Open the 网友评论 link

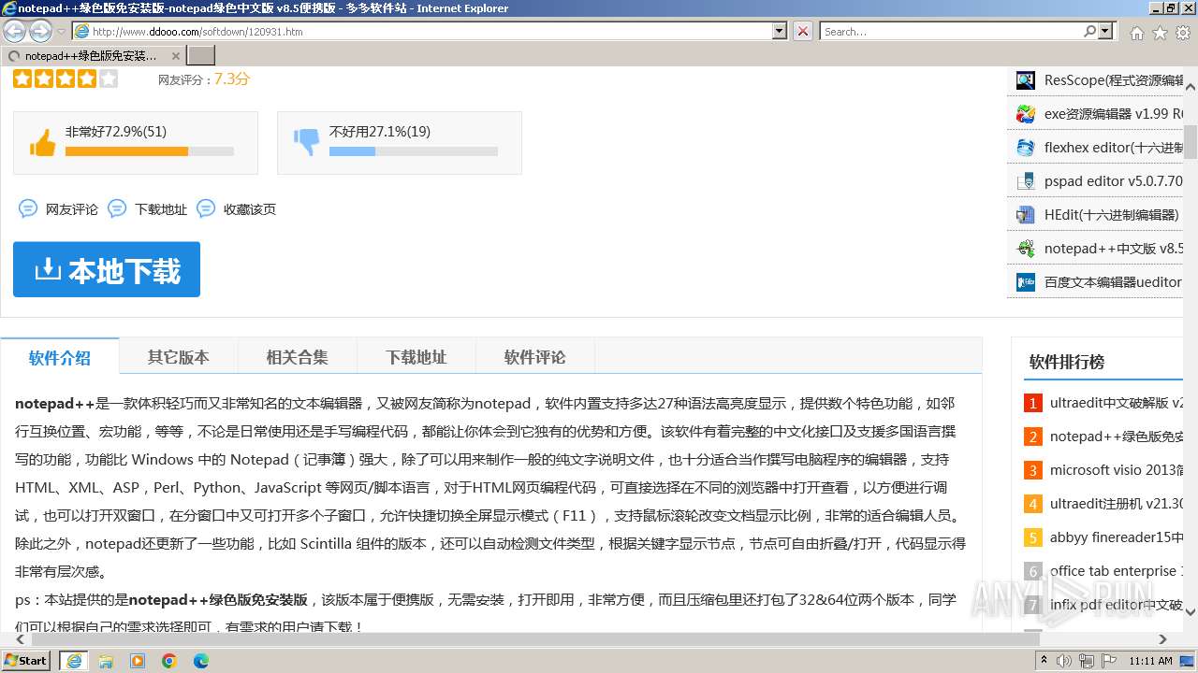[72, 209]
